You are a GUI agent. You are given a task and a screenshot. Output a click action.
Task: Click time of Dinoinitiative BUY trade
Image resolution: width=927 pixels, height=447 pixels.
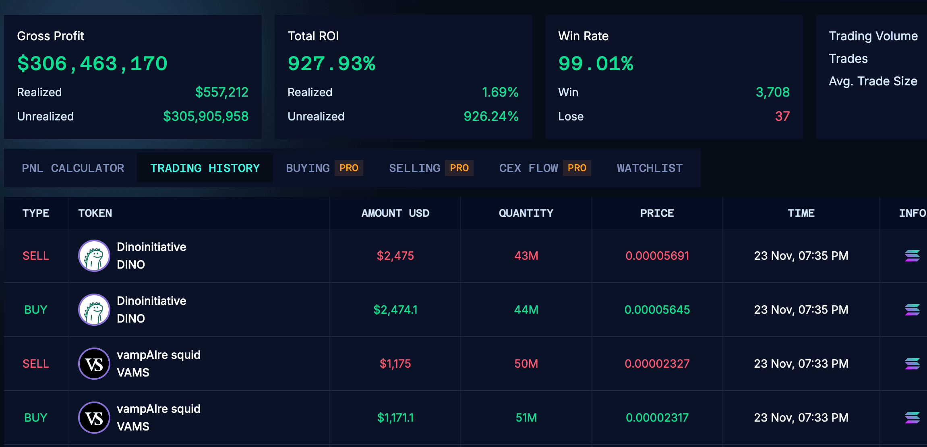801,310
